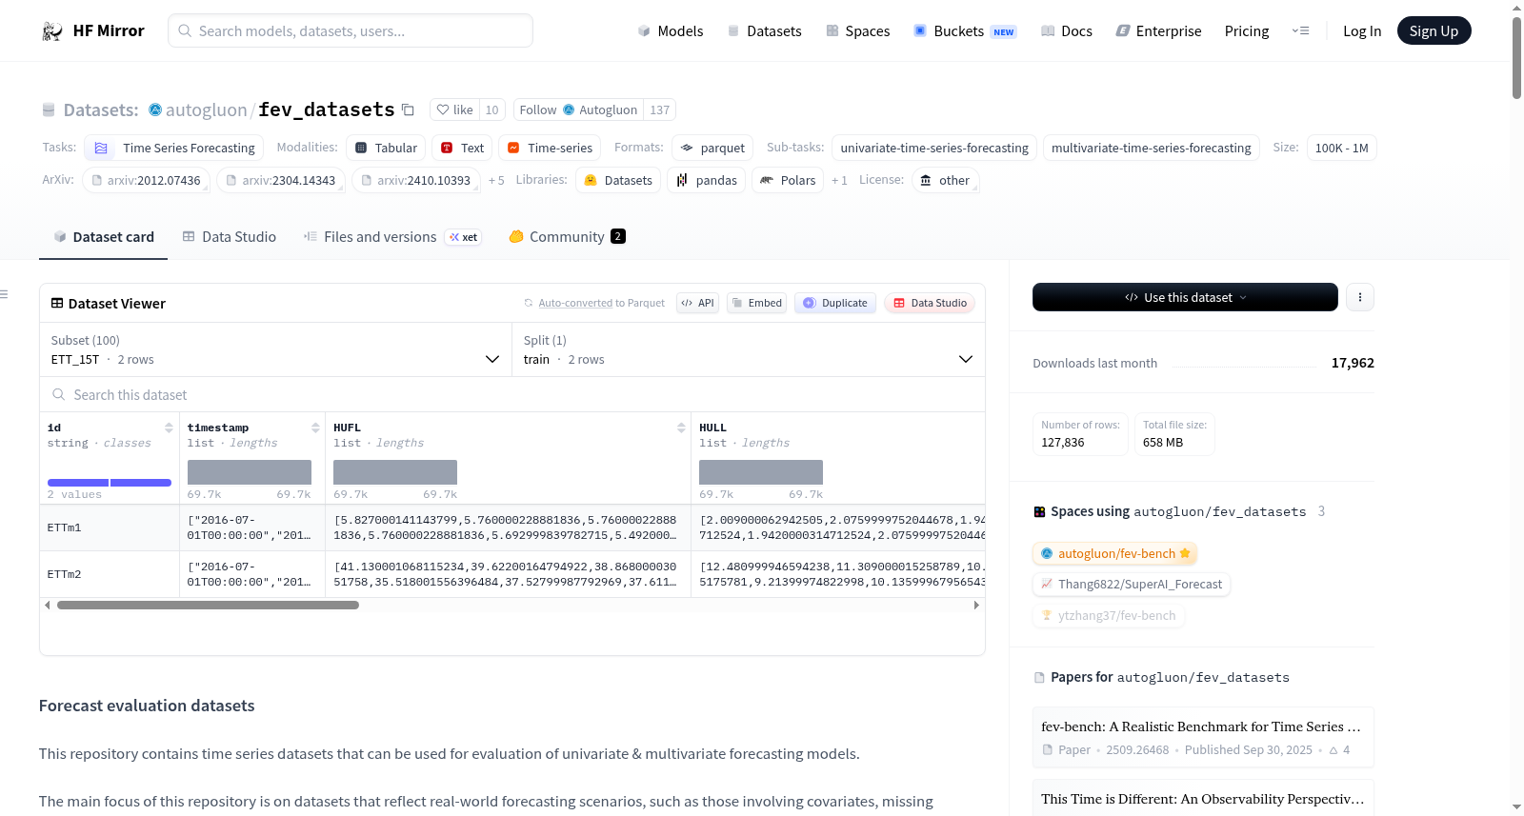Select the multivariate-time-series-forecasting sub-task tag

click(1152, 148)
